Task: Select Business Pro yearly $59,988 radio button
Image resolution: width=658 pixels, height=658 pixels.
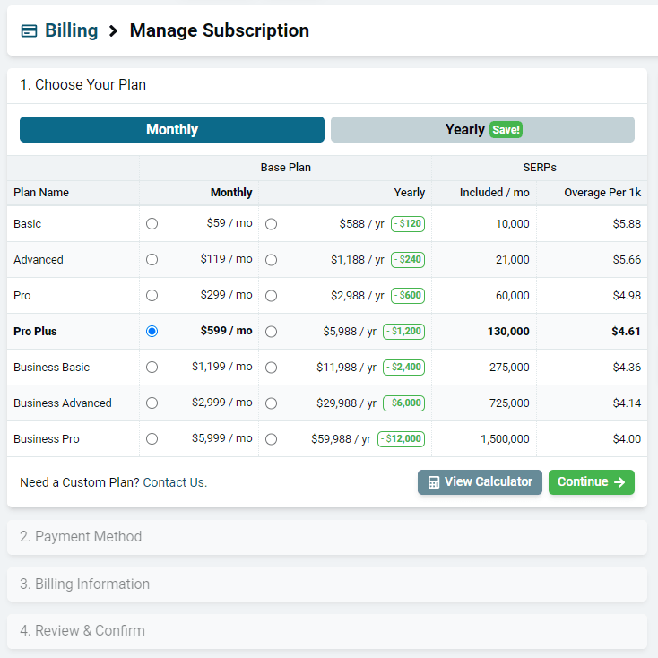Action: (271, 439)
